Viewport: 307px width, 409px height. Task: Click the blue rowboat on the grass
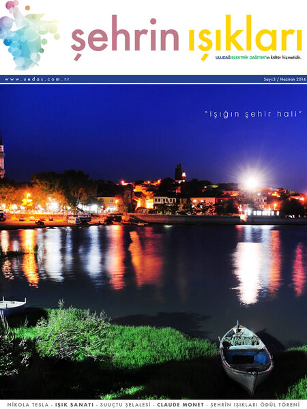[x=246, y=357]
